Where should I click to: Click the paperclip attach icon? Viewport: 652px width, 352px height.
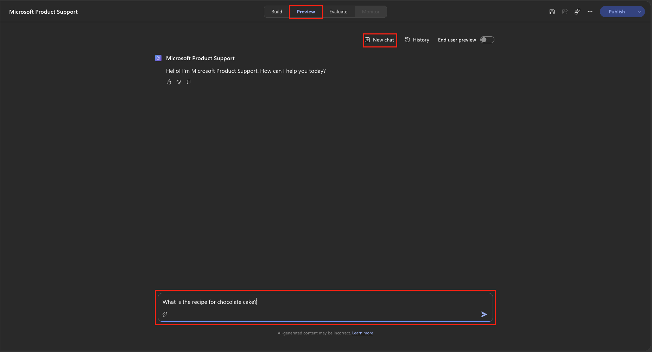coord(165,314)
